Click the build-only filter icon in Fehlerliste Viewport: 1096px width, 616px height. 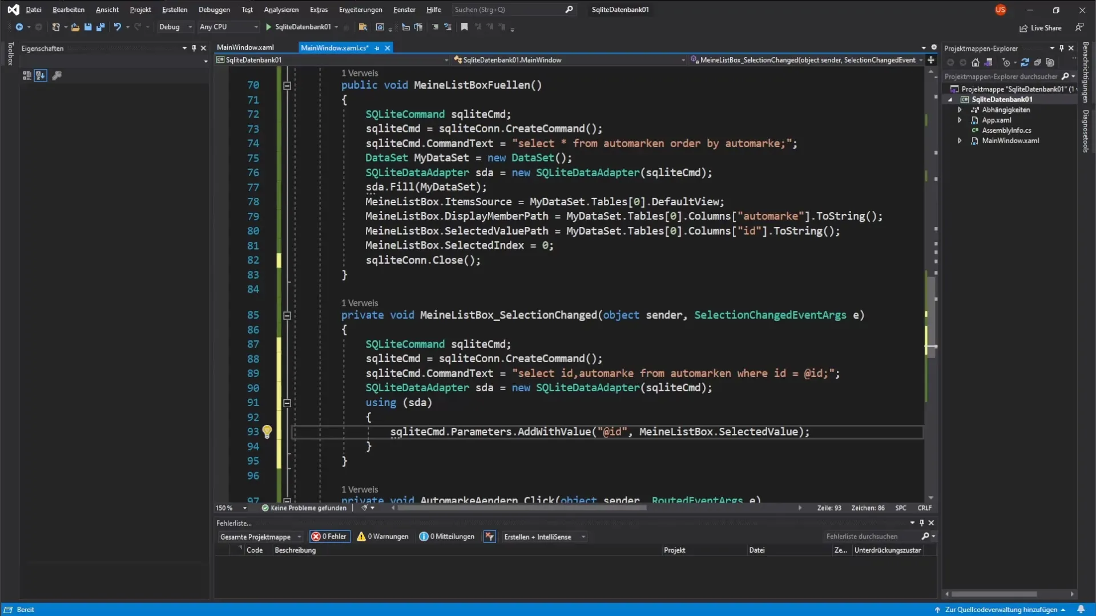[490, 537]
